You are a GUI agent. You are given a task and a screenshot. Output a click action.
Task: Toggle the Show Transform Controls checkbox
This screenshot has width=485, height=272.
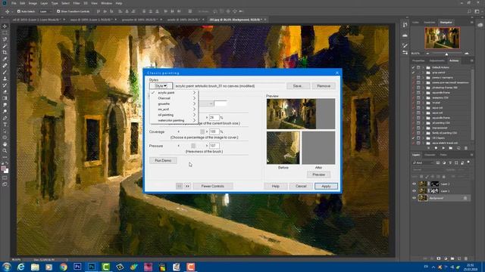[58, 11]
